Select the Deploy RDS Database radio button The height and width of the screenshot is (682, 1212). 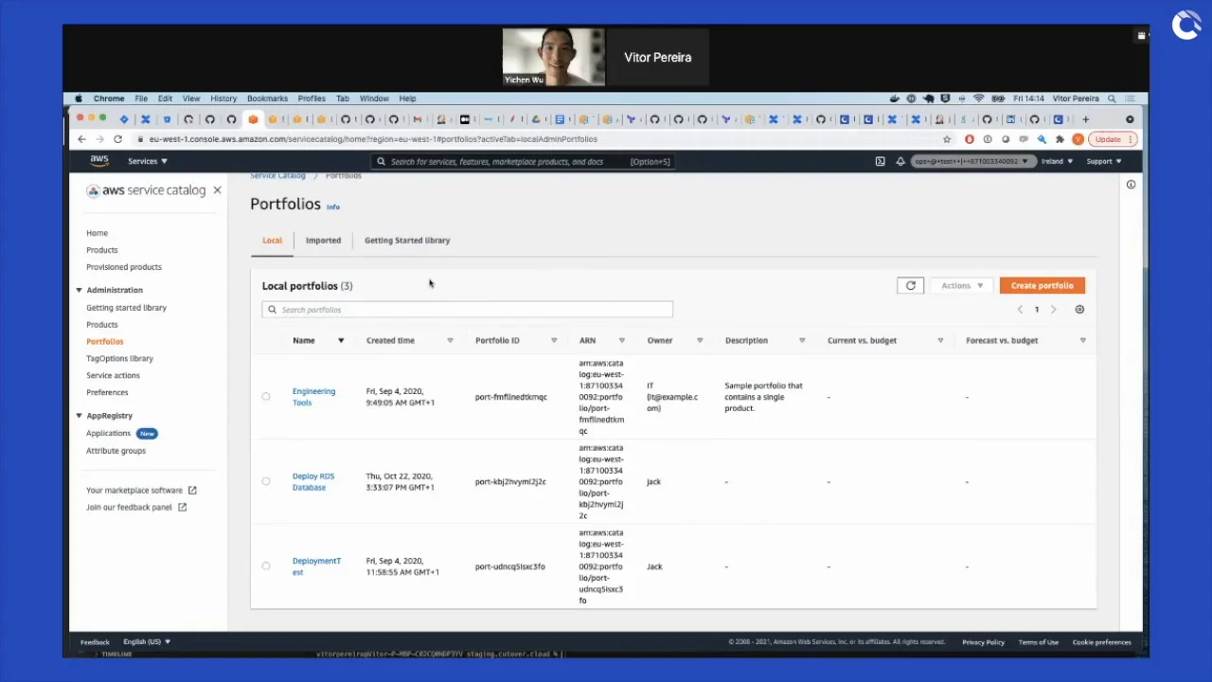(x=266, y=481)
